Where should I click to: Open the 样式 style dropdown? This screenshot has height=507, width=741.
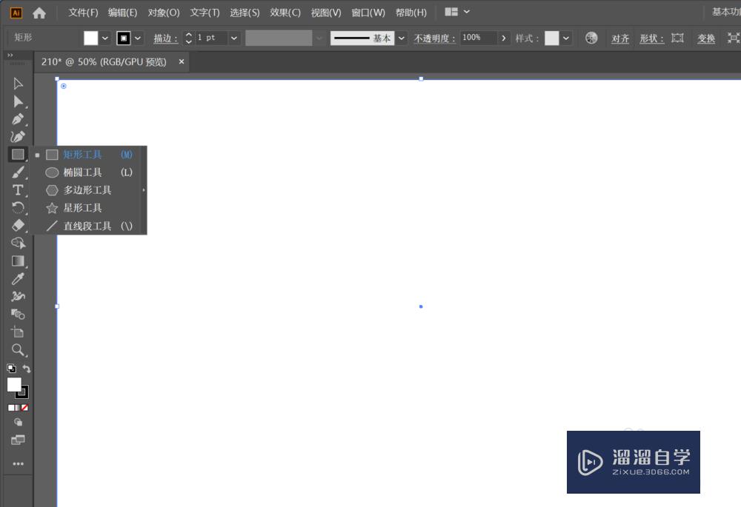pos(565,37)
